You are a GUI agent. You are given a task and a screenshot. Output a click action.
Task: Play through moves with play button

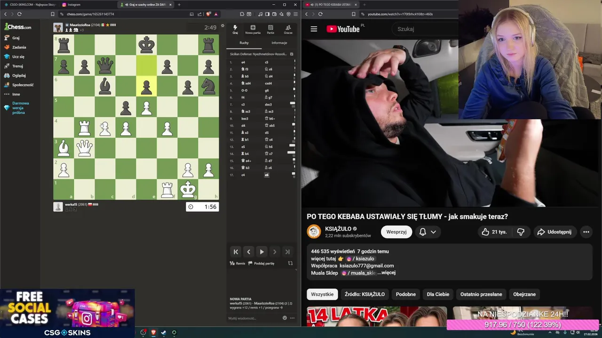coord(261,252)
